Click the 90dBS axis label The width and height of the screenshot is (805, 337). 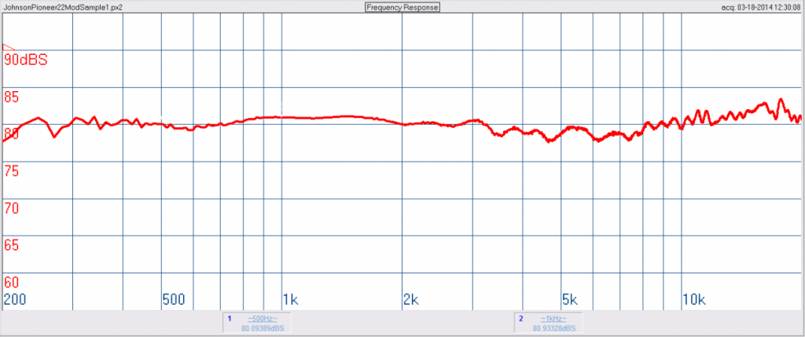click(x=26, y=60)
